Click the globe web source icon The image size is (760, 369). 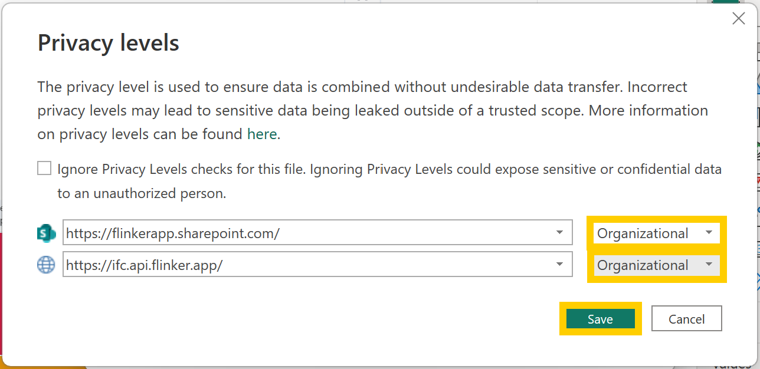(x=46, y=264)
